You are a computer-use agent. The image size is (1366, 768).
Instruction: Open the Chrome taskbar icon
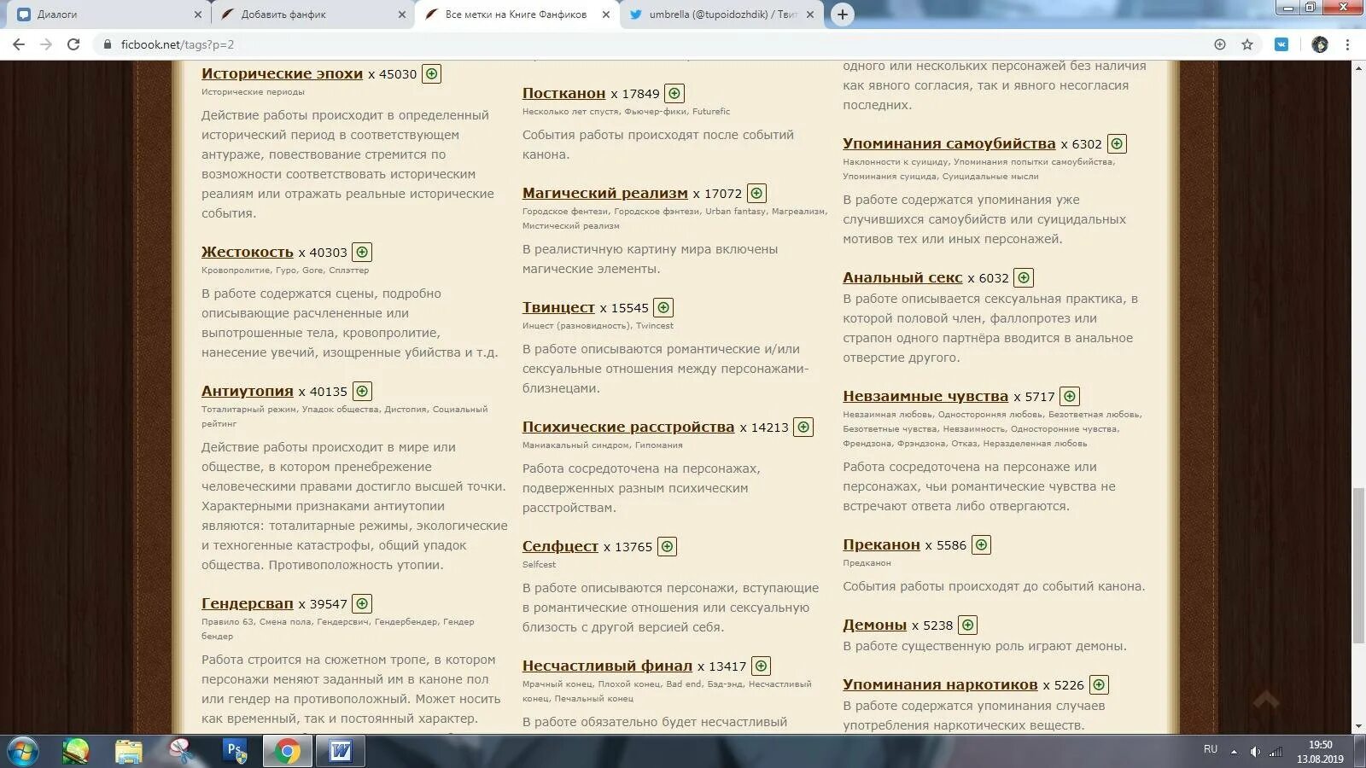click(x=288, y=751)
